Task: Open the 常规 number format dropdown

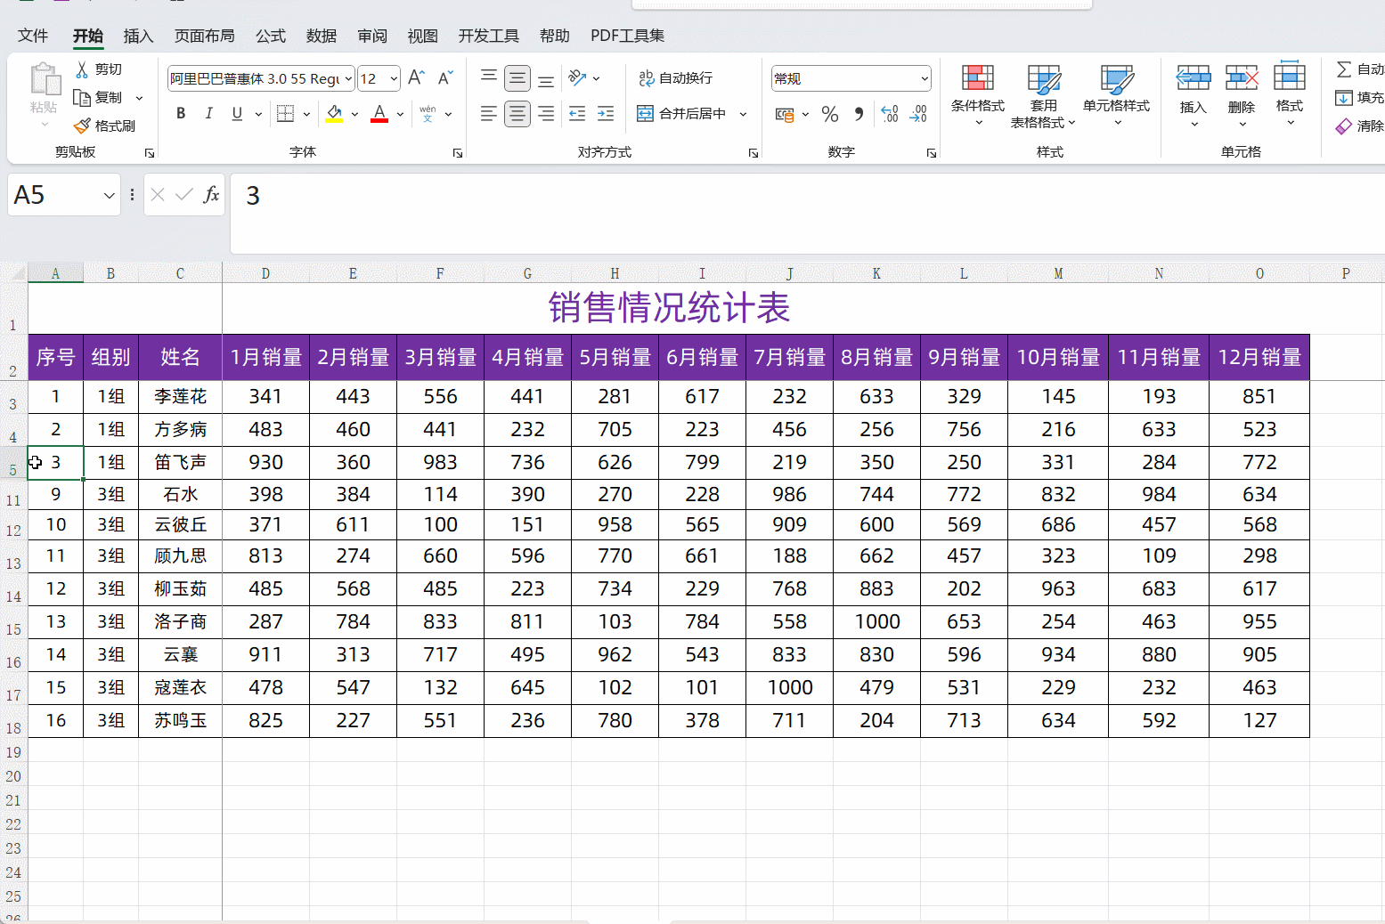Action: [x=924, y=78]
